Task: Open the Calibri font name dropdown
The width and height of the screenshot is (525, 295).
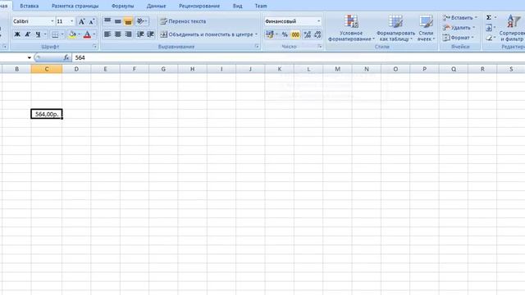Action: coord(52,21)
